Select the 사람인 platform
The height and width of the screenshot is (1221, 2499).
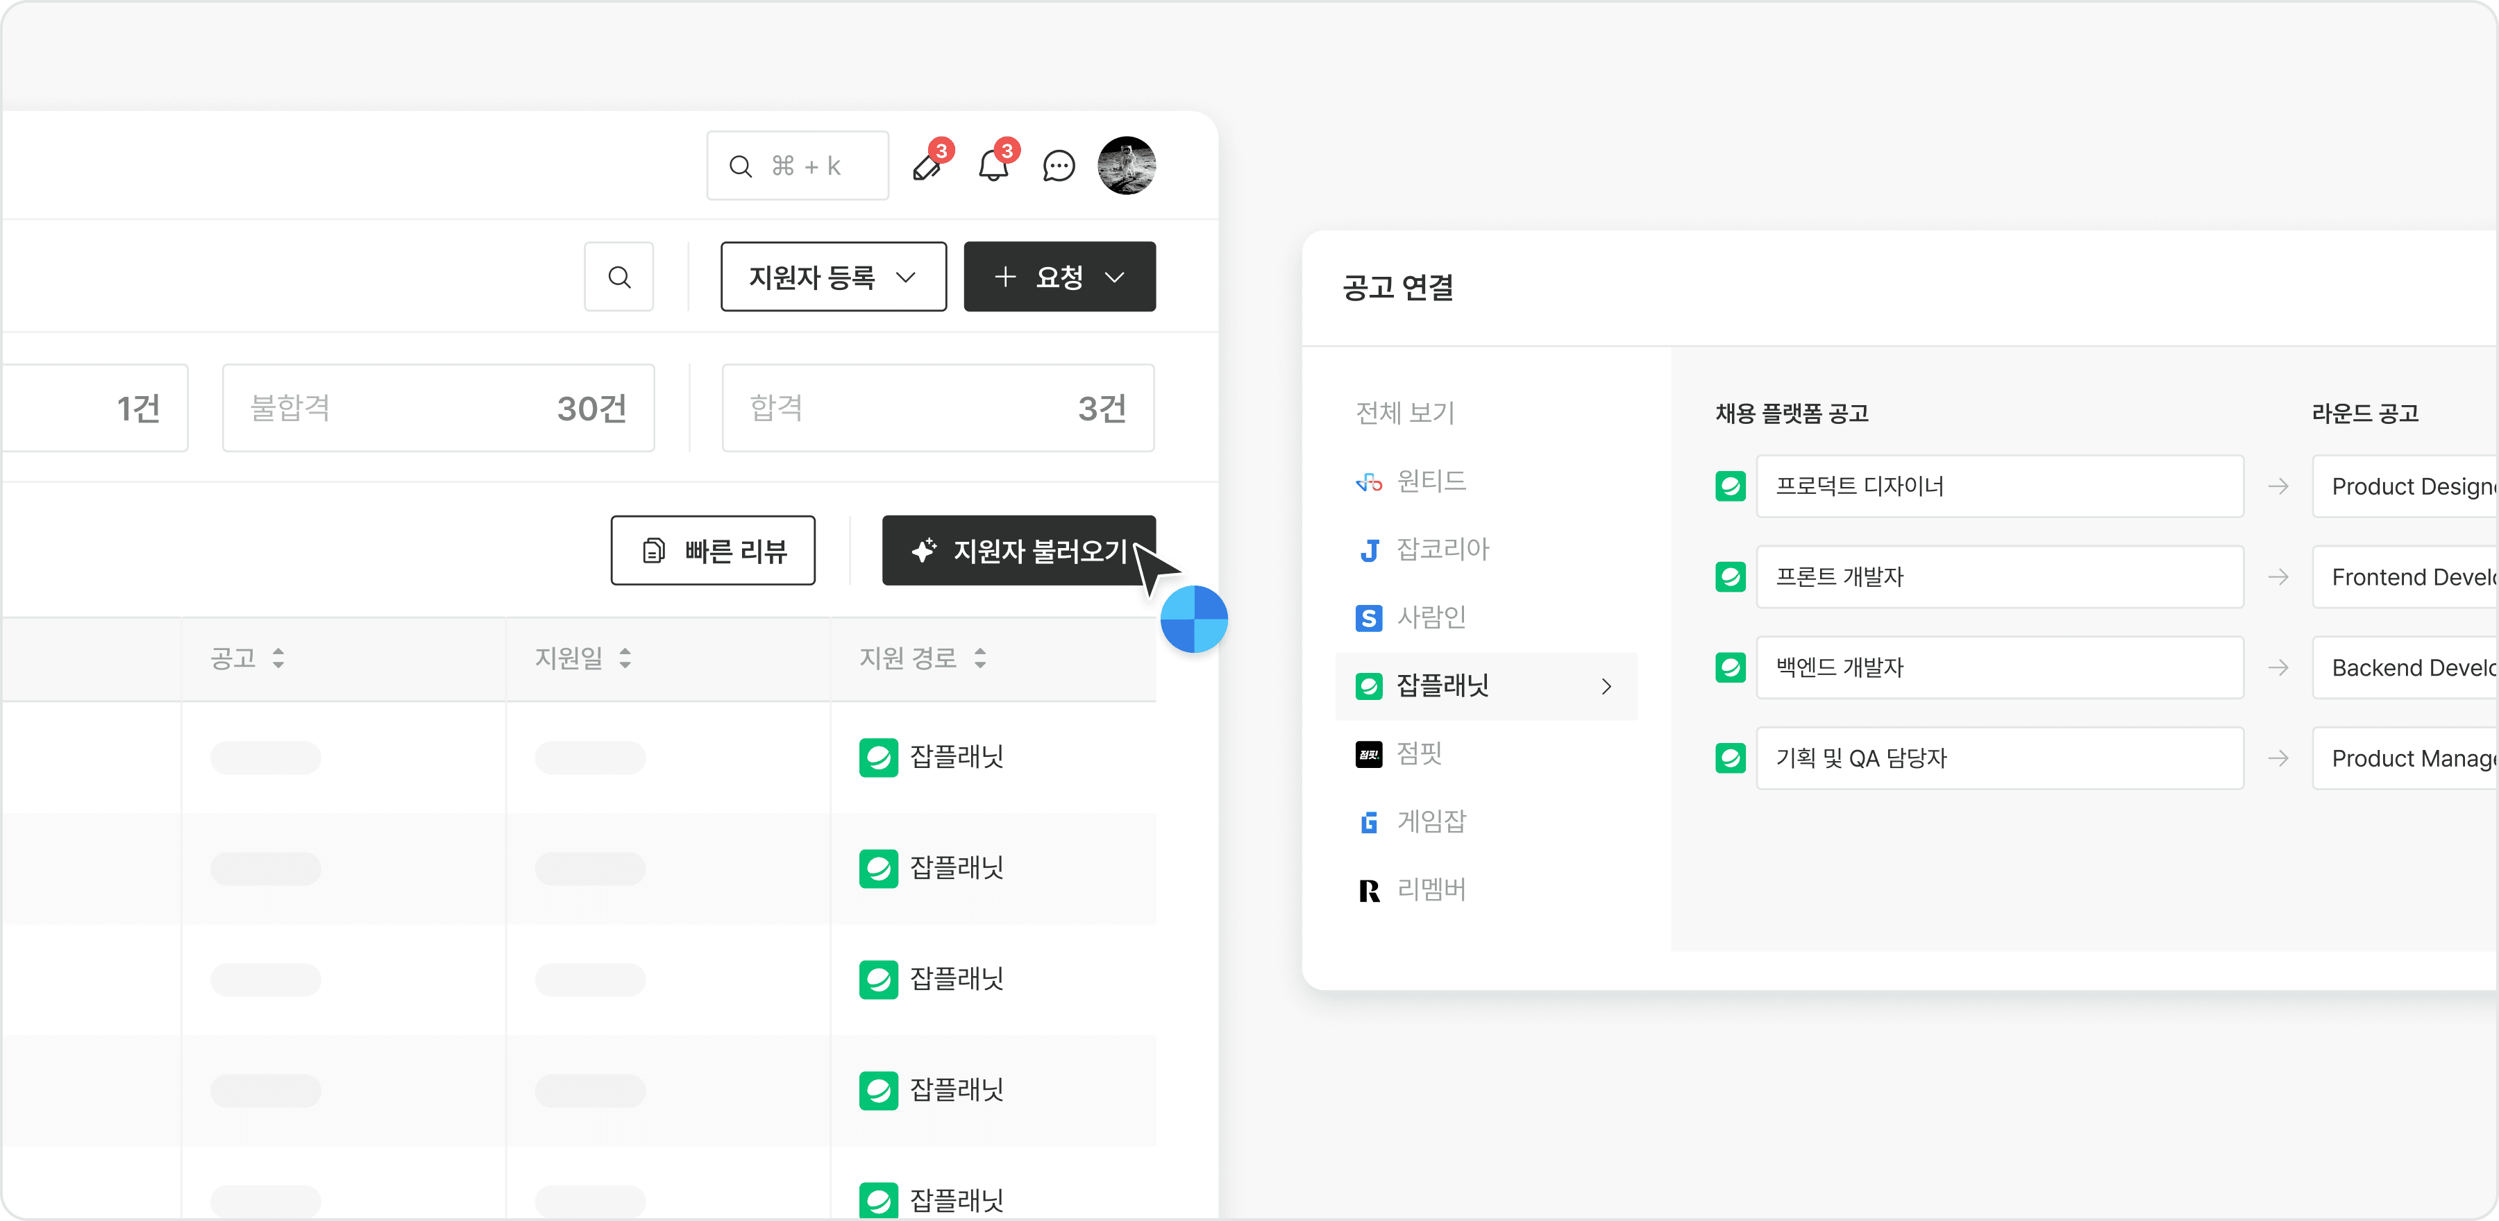tap(1411, 617)
